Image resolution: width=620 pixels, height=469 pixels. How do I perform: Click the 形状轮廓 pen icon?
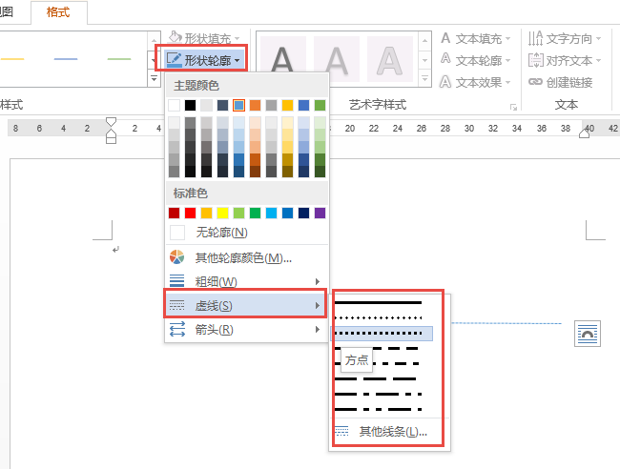pyautogui.click(x=174, y=60)
